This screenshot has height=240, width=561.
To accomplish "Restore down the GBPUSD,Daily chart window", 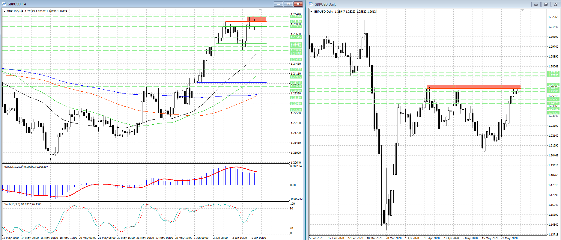I will click(x=545, y=4).
